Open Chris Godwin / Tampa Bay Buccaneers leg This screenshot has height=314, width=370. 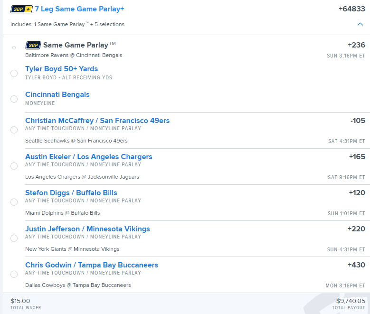pyautogui.click(x=92, y=265)
